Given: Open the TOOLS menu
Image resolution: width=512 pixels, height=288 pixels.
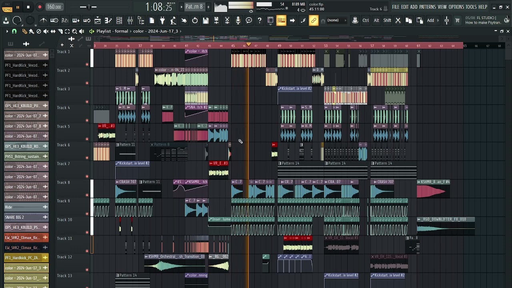Looking at the screenshot, I should [471, 7].
